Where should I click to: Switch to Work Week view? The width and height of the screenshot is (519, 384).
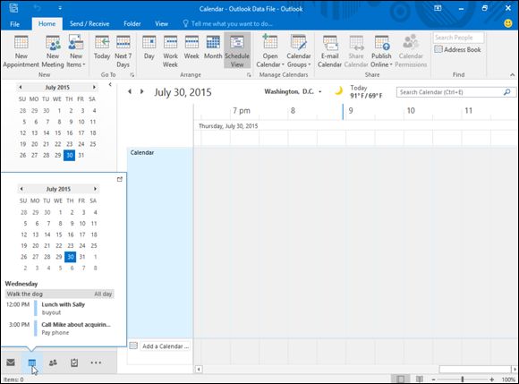point(170,51)
